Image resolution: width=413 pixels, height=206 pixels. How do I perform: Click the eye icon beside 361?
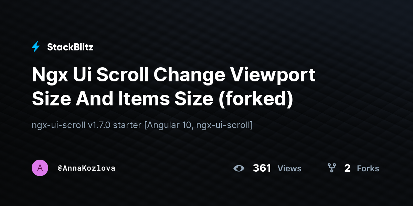[239, 168]
